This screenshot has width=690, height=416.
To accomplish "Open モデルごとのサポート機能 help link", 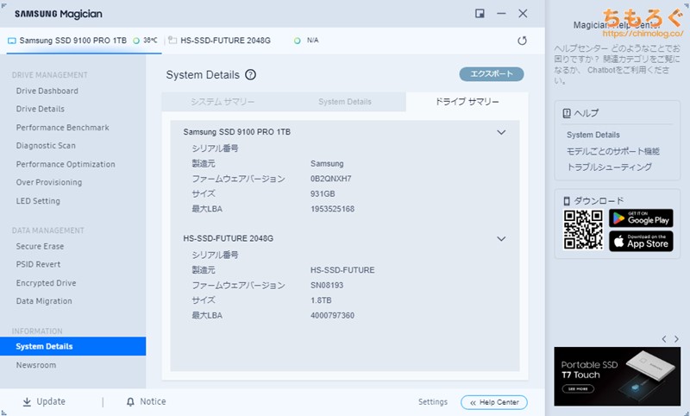I will tap(613, 151).
